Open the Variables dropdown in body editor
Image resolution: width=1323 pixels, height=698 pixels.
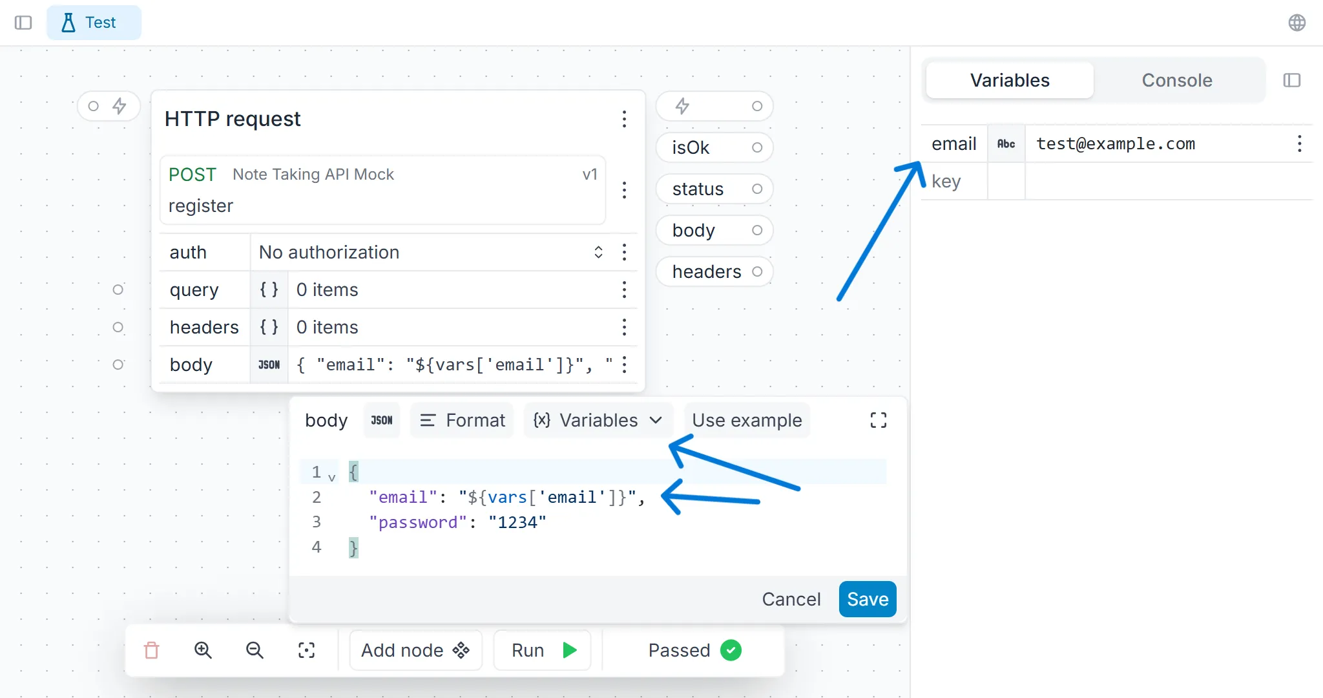click(598, 420)
